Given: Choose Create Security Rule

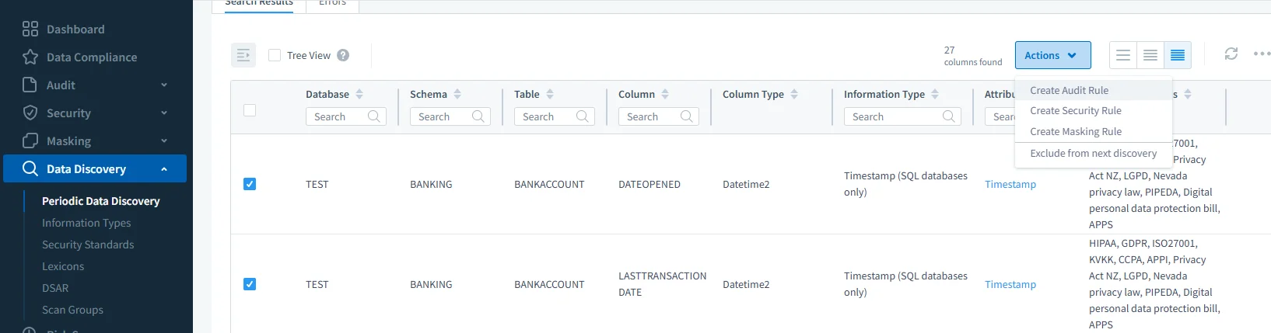Looking at the screenshot, I should point(1093,111).
